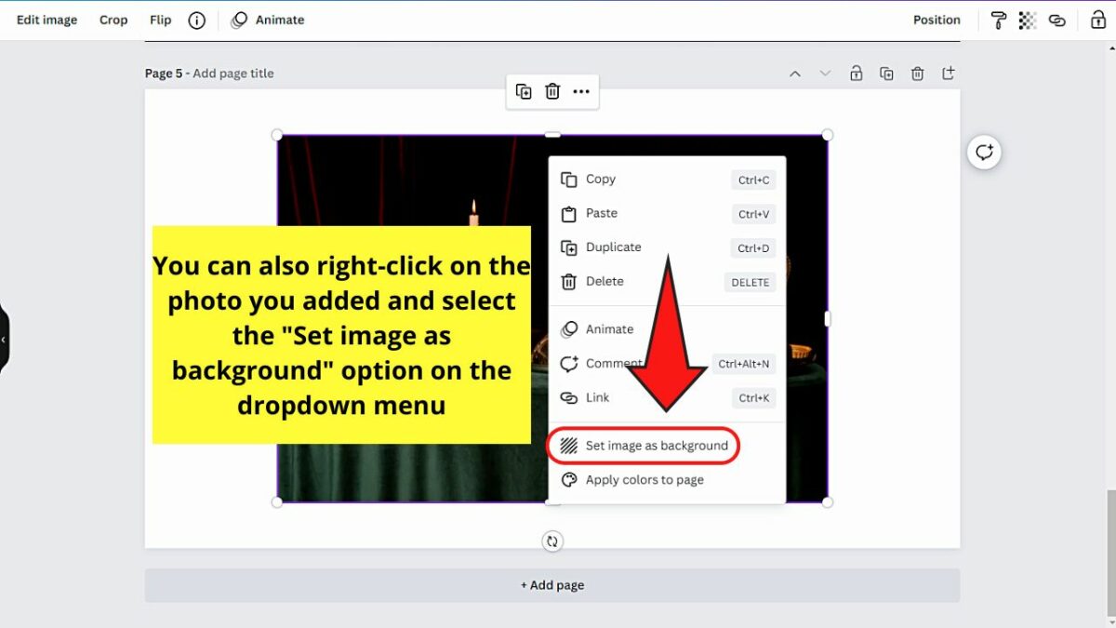1116x628 pixels.
Task: Lock page 5 using the page lock icon
Action: point(856,73)
